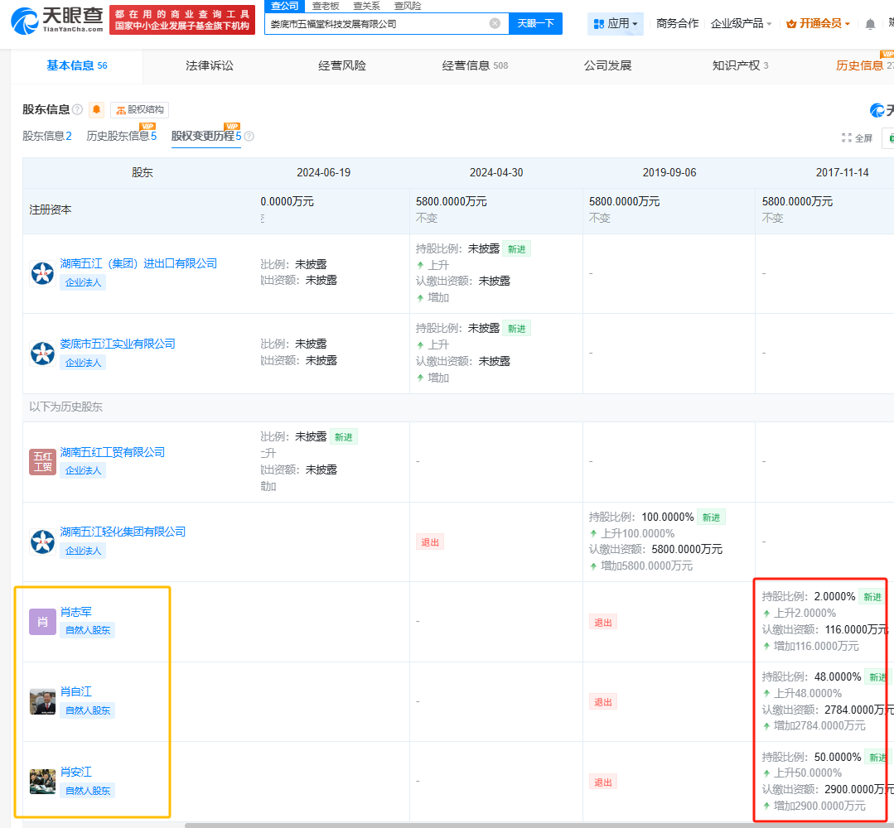Select the 股权变更历程 5 sub-tab
894x828 pixels.
tap(206, 136)
